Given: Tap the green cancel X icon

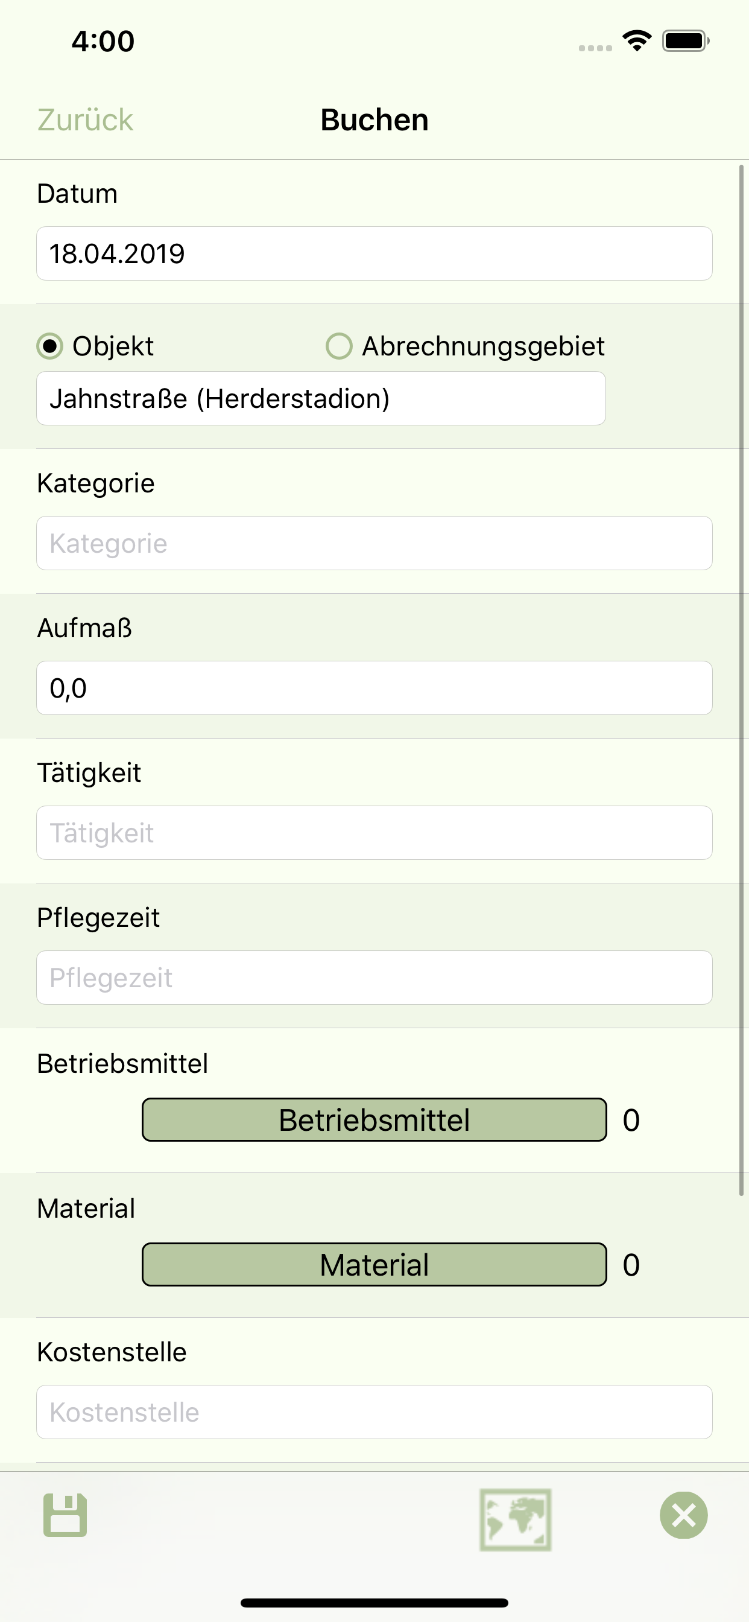Looking at the screenshot, I should [x=683, y=1515].
